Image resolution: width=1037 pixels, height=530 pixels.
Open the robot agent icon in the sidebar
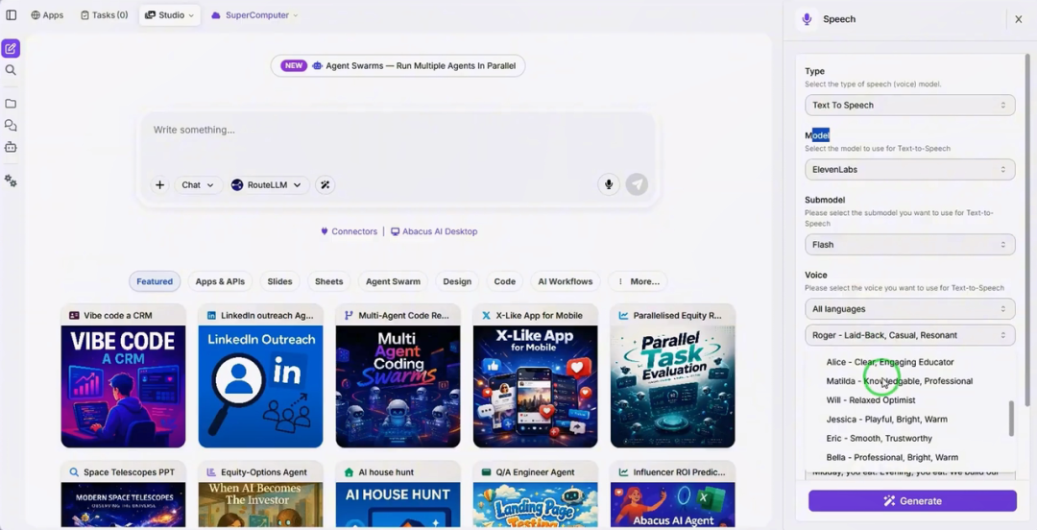click(x=11, y=148)
